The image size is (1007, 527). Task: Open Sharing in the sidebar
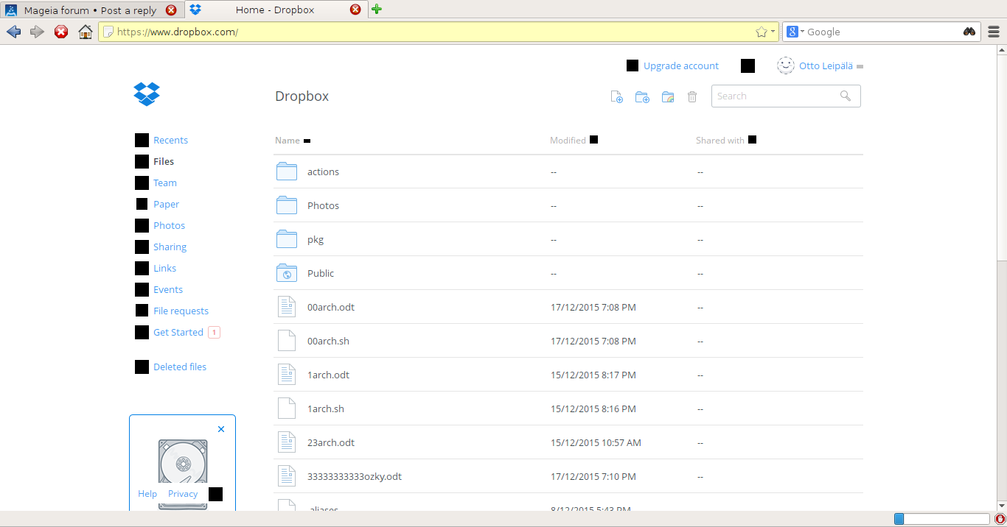(x=170, y=247)
